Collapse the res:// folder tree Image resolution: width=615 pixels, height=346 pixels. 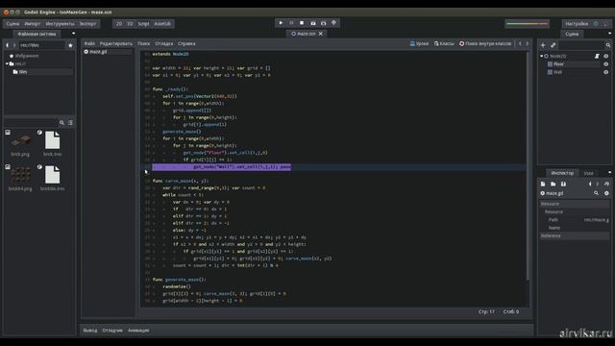[7, 63]
